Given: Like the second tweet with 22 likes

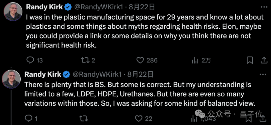Looking at the screenshot, I should (x=139, y=119).
